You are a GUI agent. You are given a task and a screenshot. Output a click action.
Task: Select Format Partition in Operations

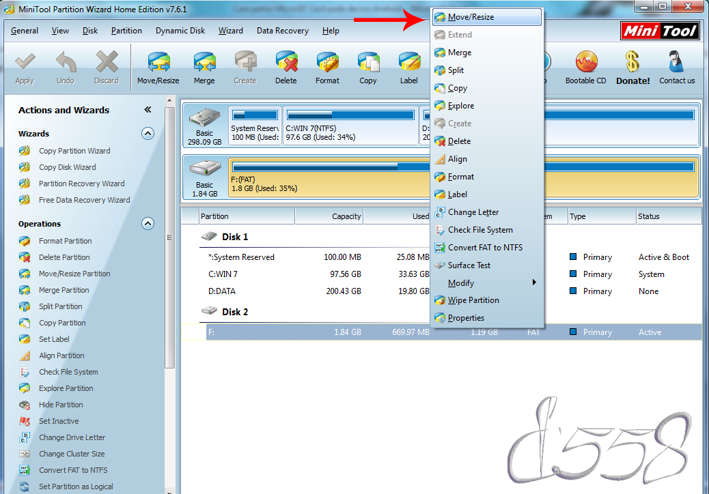[65, 241]
